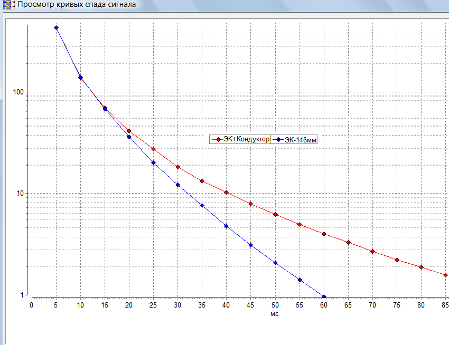
Task: Click the Y-axis label '10'
Action: [x=20, y=194]
